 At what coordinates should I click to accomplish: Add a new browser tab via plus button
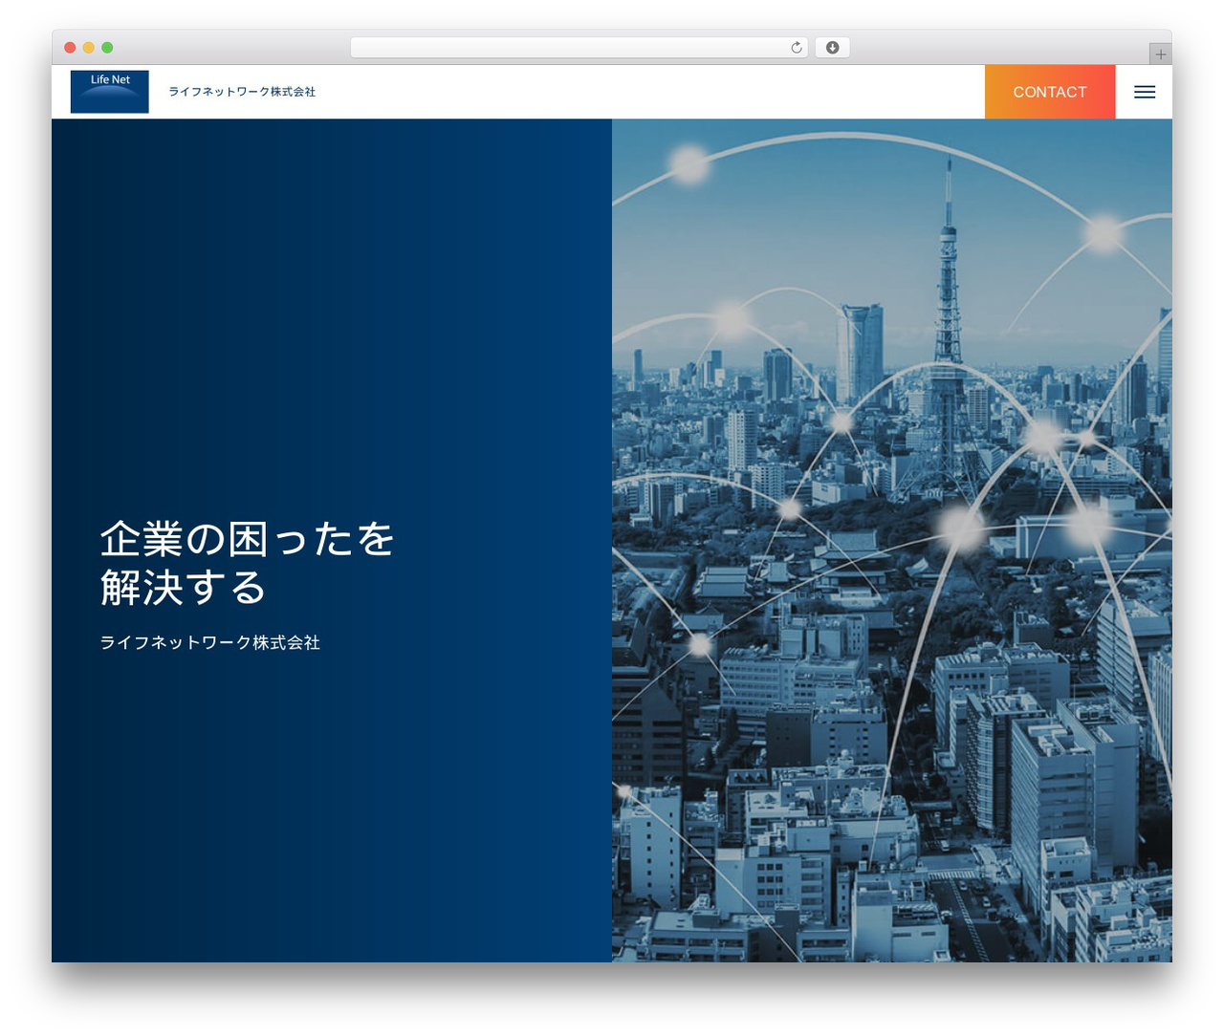pyautogui.click(x=1160, y=54)
